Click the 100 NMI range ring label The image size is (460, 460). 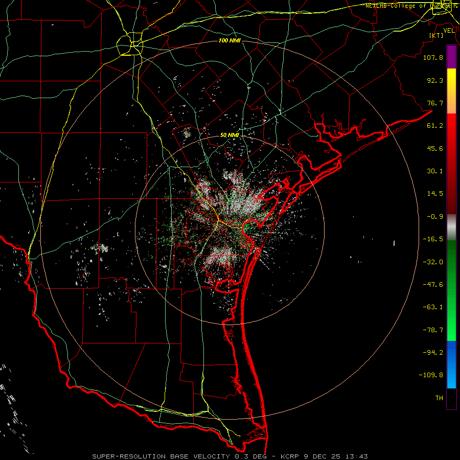(229, 40)
